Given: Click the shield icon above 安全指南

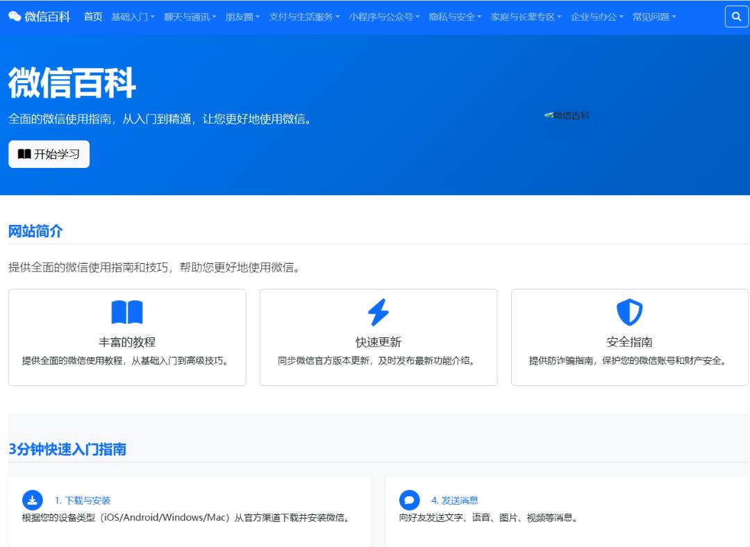Looking at the screenshot, I should pyautogui.click(x=630, y=312).
